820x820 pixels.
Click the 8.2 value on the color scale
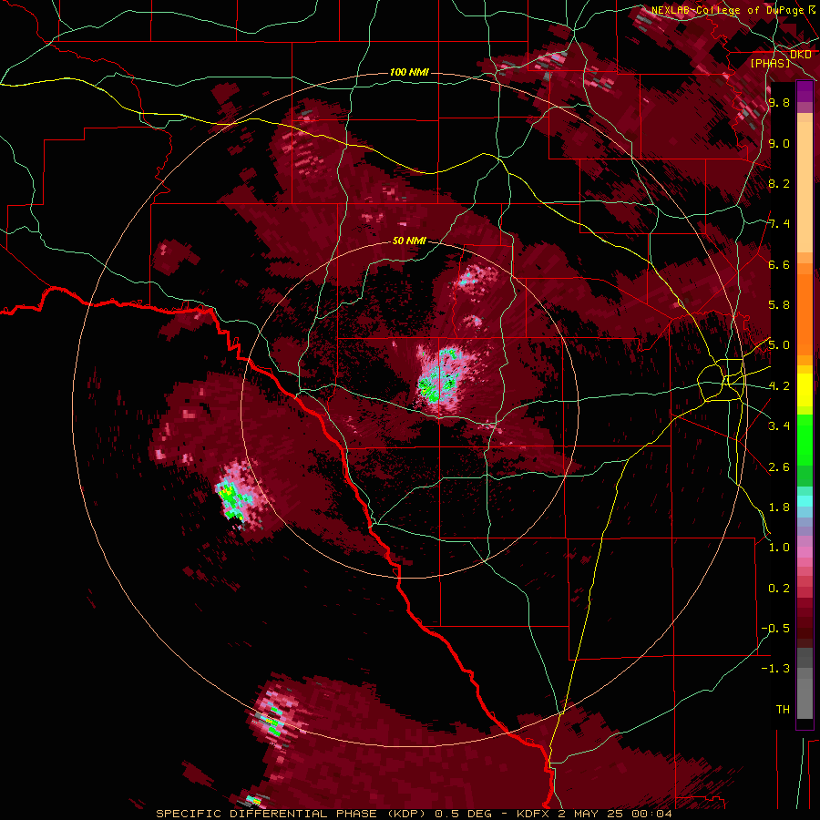point(779,184)
